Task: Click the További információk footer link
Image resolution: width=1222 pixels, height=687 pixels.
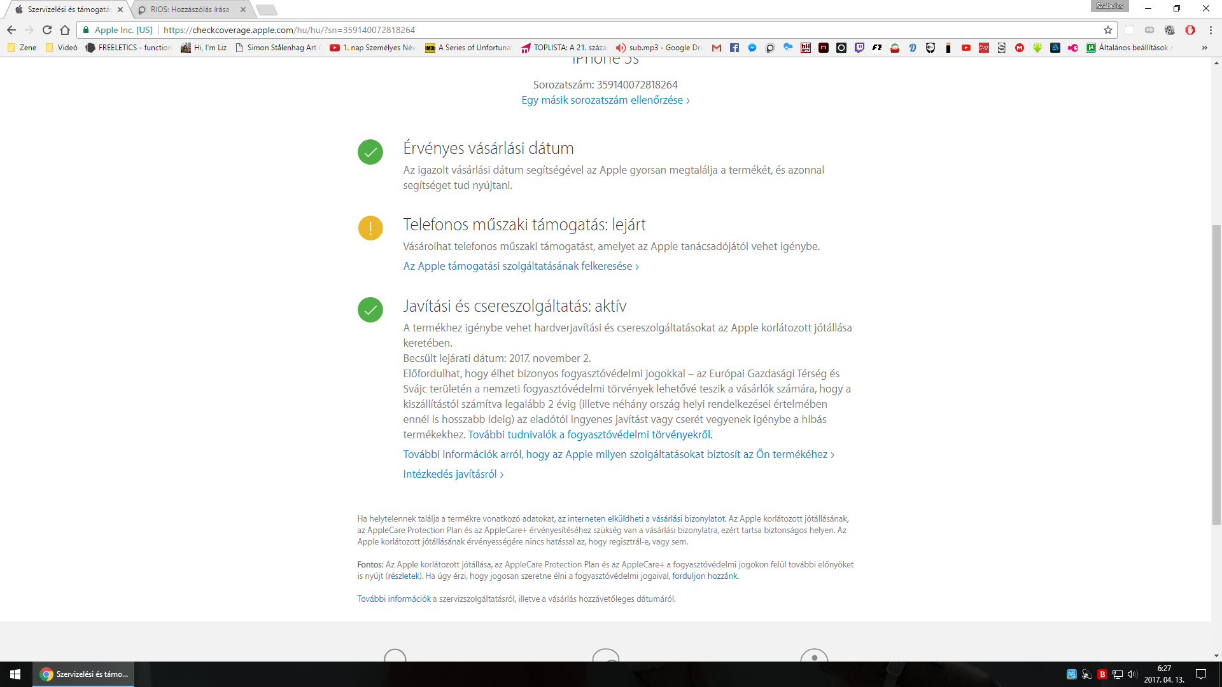Action: click(x=394, y=599)
